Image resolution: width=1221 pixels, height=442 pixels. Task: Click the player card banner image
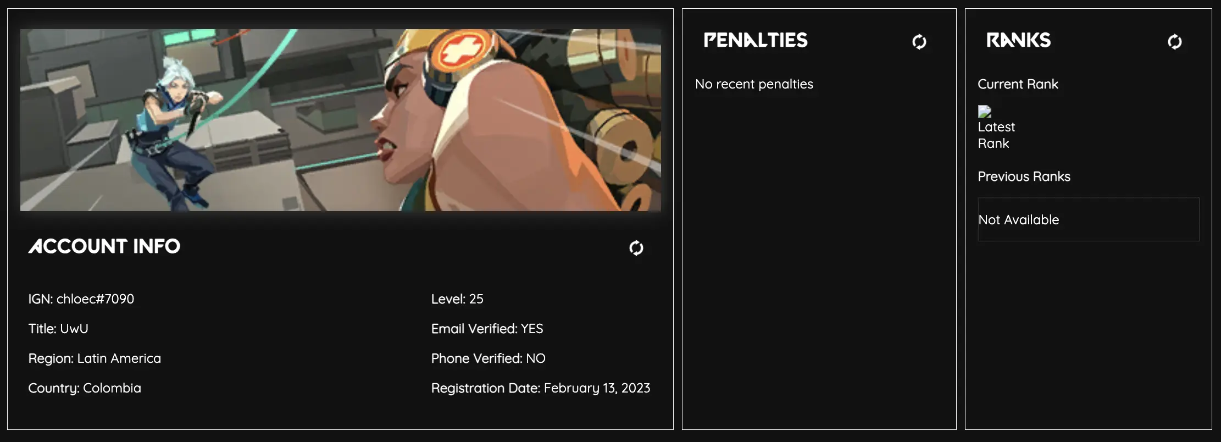click(x=340, y=120)
